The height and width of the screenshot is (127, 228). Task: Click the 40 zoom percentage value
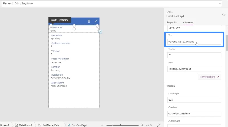148,125
